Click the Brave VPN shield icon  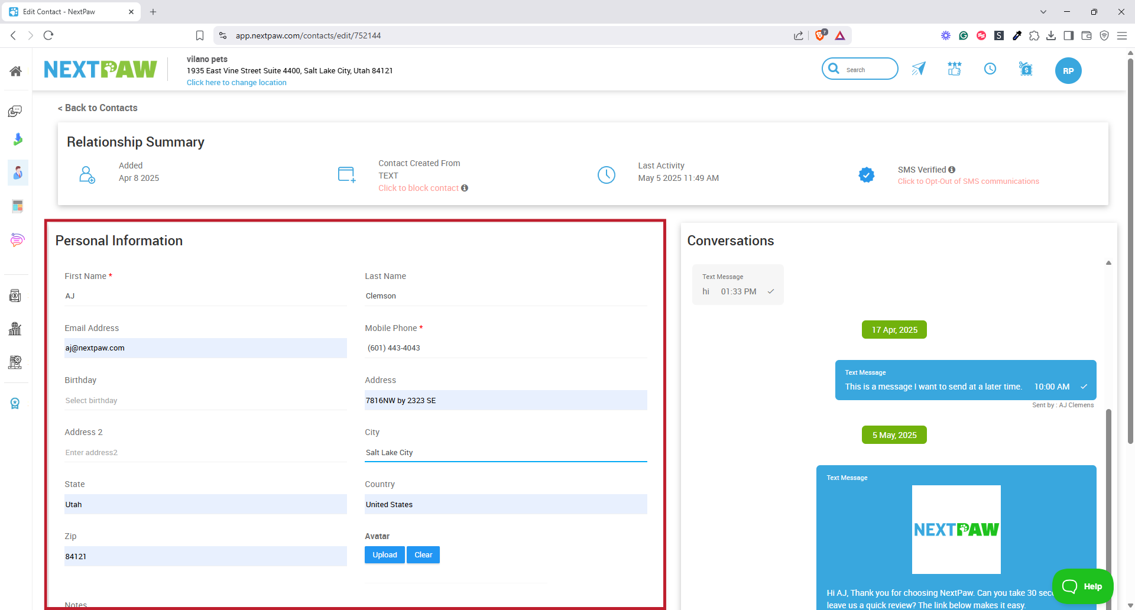point(1104,35)
